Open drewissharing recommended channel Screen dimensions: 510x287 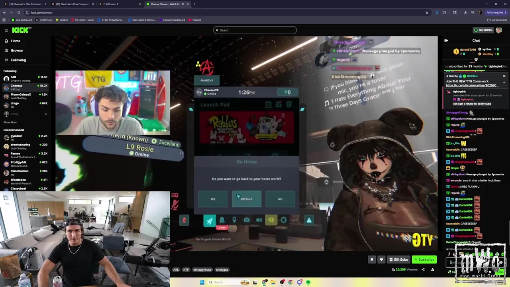(25, 146)
